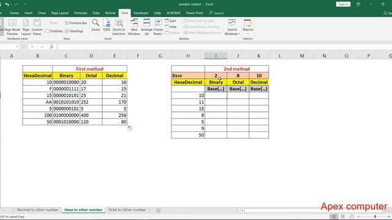Adjust the zoom slider in status bar

pos(375,216)
